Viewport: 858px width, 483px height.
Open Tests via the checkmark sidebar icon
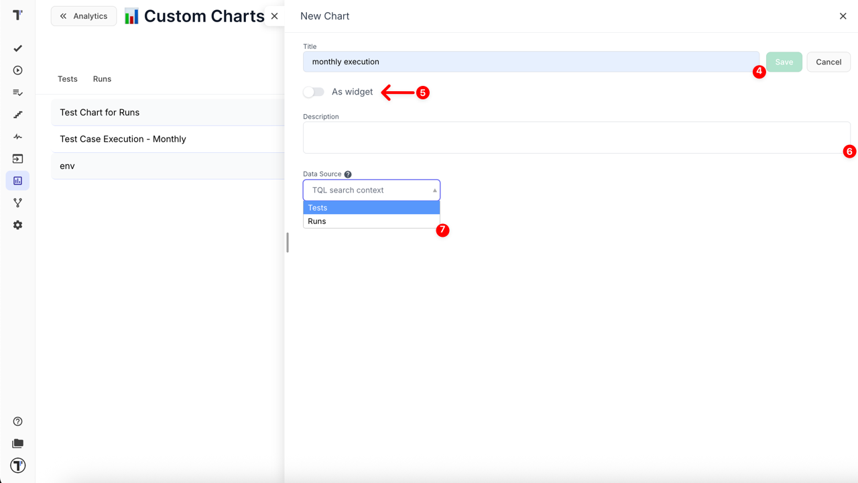[18, 48]
